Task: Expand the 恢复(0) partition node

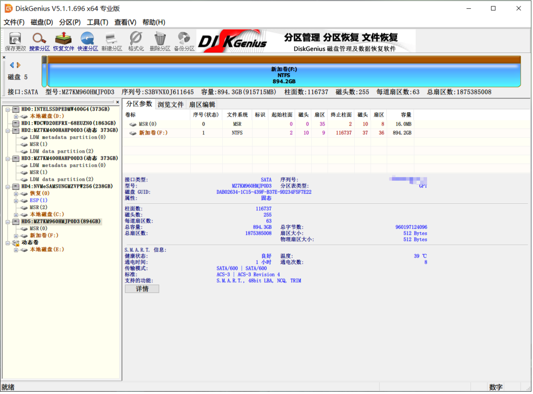Action: click(16, 194)
